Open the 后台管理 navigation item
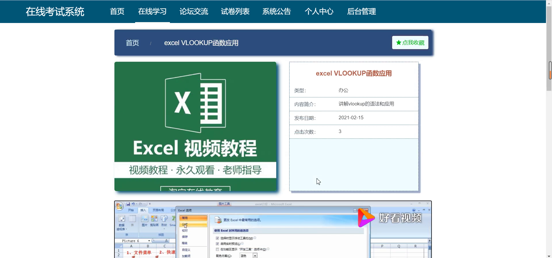The height and width of the screenshot is (258, 552). pos(361,11)
